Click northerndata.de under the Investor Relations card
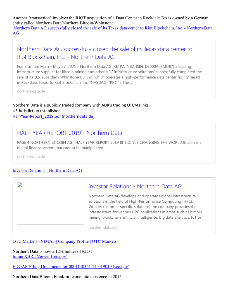Screen dimensions: 228x296 [x=102, y=227]
